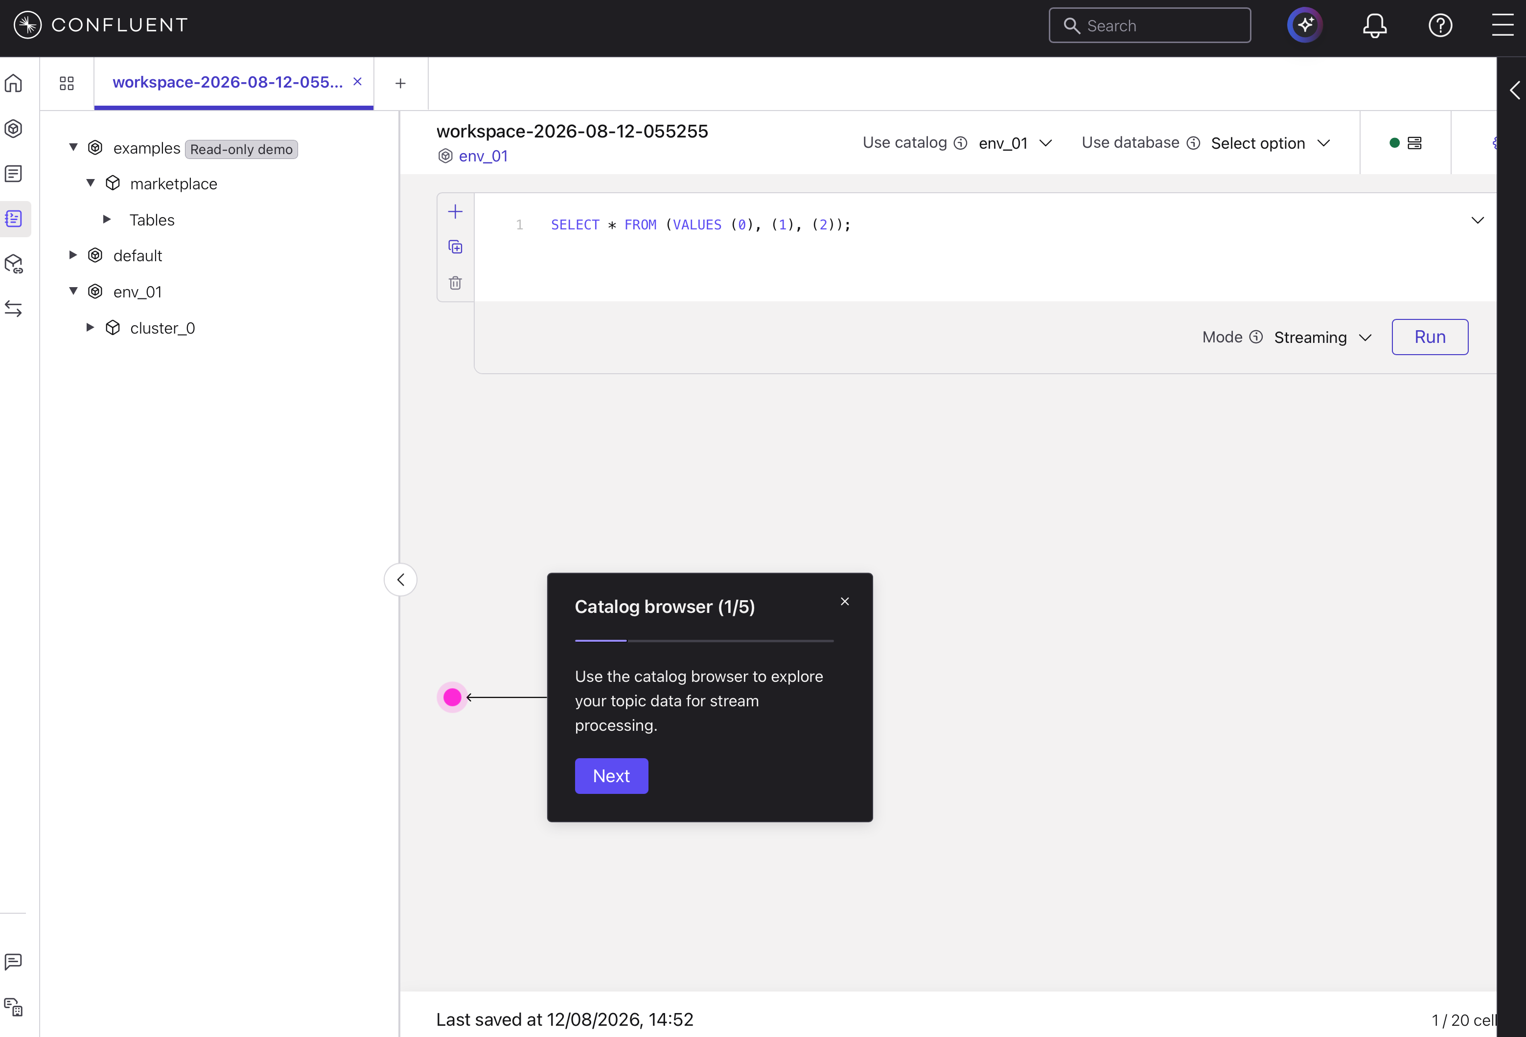This screenshot has height=1037, width=1526.
Task: Open the Use catalog env_01 dropdown
Action: click(x=1015, y=143)
